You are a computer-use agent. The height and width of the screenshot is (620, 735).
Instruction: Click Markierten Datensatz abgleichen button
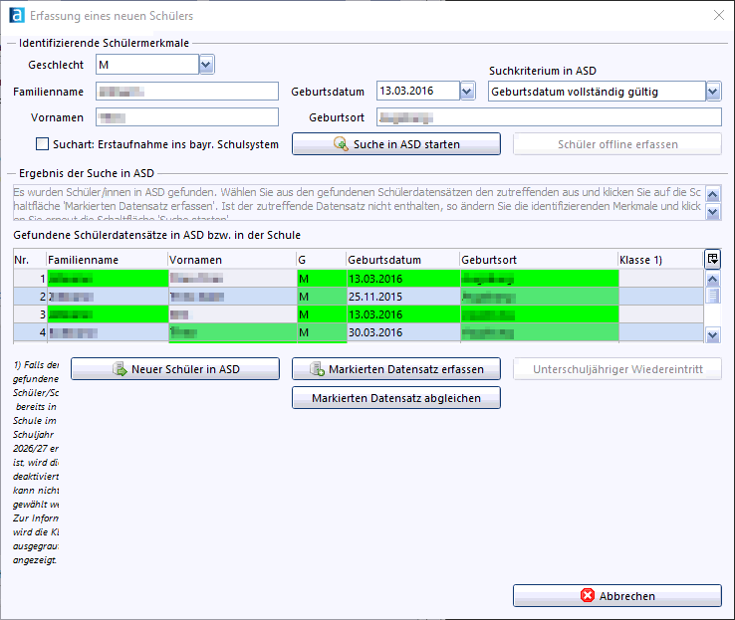coord(395,398)
